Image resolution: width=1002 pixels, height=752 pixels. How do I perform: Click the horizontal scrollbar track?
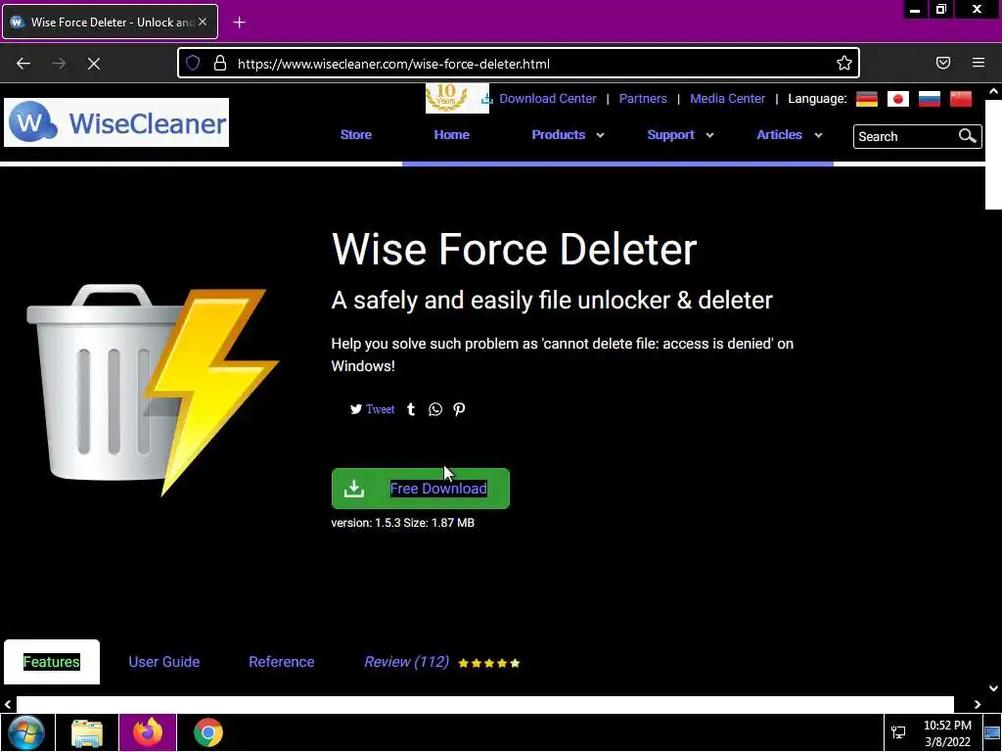click(484, 704)
